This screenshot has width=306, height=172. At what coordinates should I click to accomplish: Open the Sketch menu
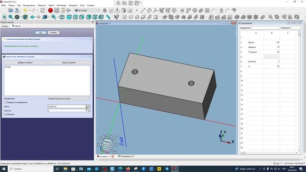[51, 5]
